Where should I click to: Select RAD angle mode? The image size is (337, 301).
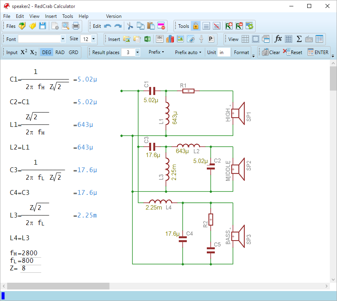click(60, 52)
